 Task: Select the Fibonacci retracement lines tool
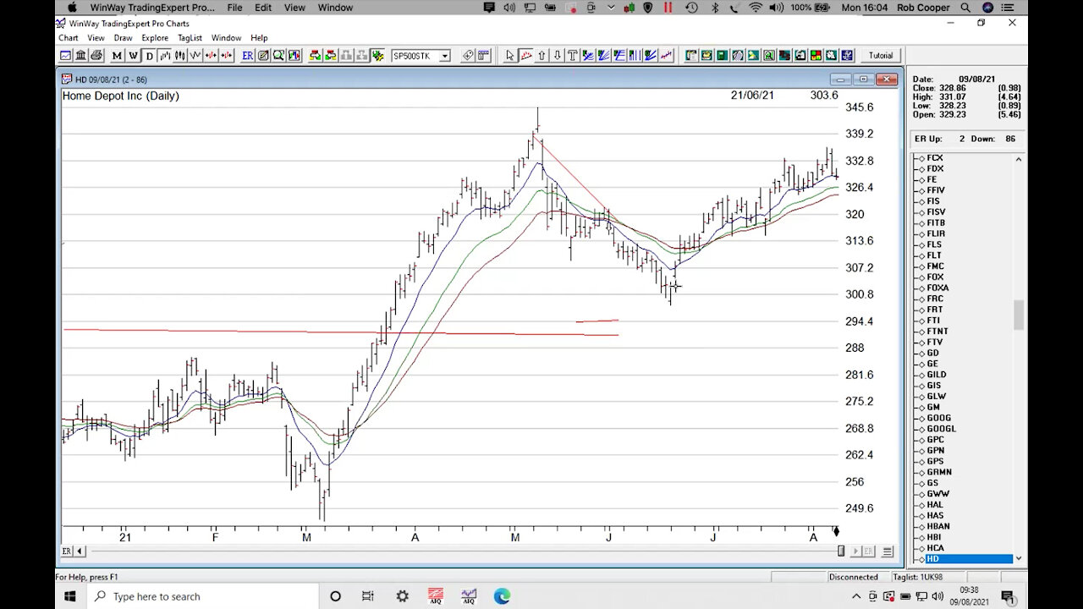click(619, 56)
